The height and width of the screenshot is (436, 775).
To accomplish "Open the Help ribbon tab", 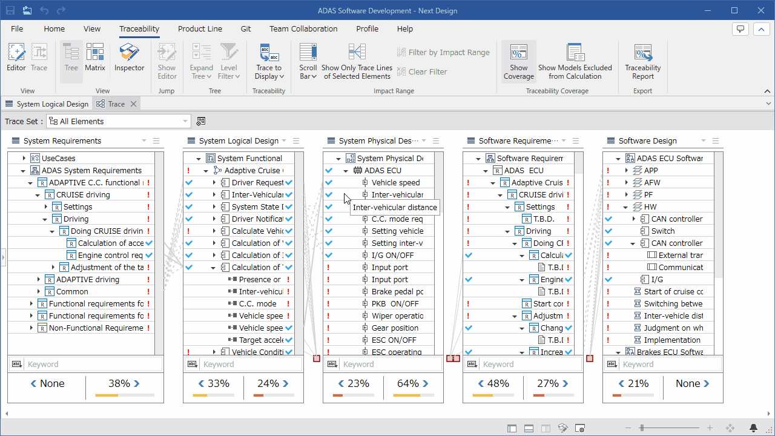I will 405,28.
